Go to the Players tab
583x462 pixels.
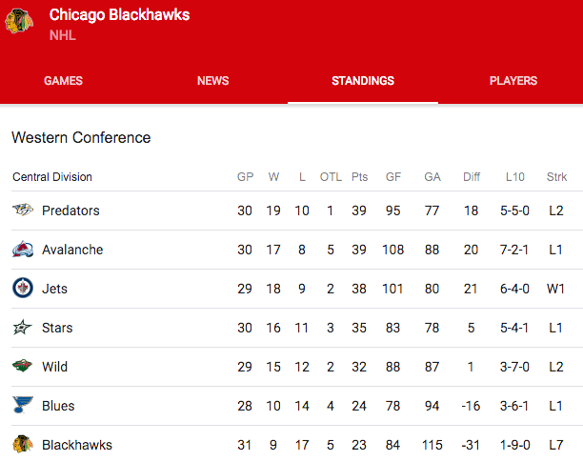(513, 81)
